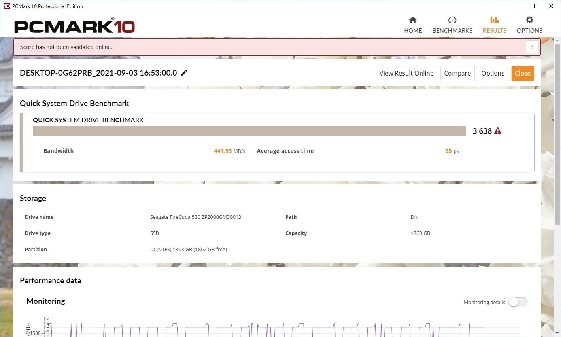
Task: Maximize the PCMark 10 window
Action: coord(533,6)
